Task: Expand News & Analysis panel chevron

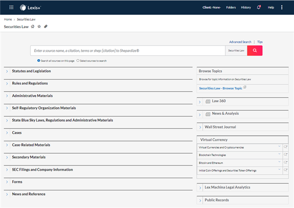Action: pos(199,115)
